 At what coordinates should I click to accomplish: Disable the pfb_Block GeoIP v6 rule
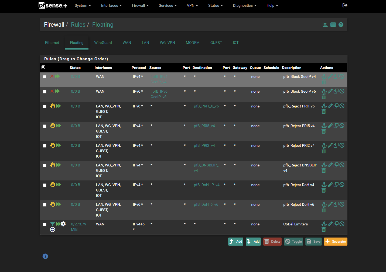[x=342, y=91]
